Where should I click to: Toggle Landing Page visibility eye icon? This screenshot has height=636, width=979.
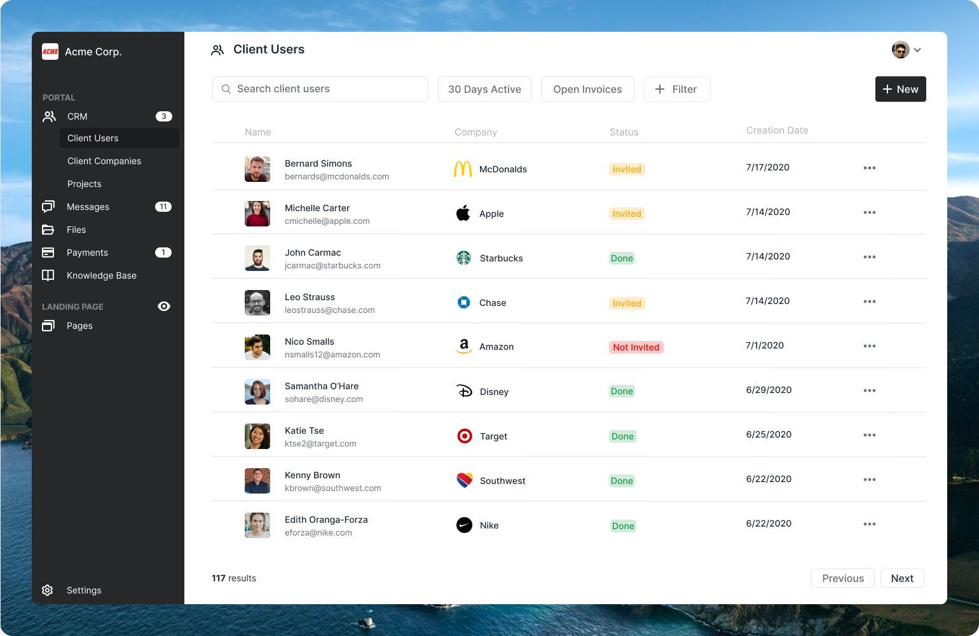click(x=164, y=307)
